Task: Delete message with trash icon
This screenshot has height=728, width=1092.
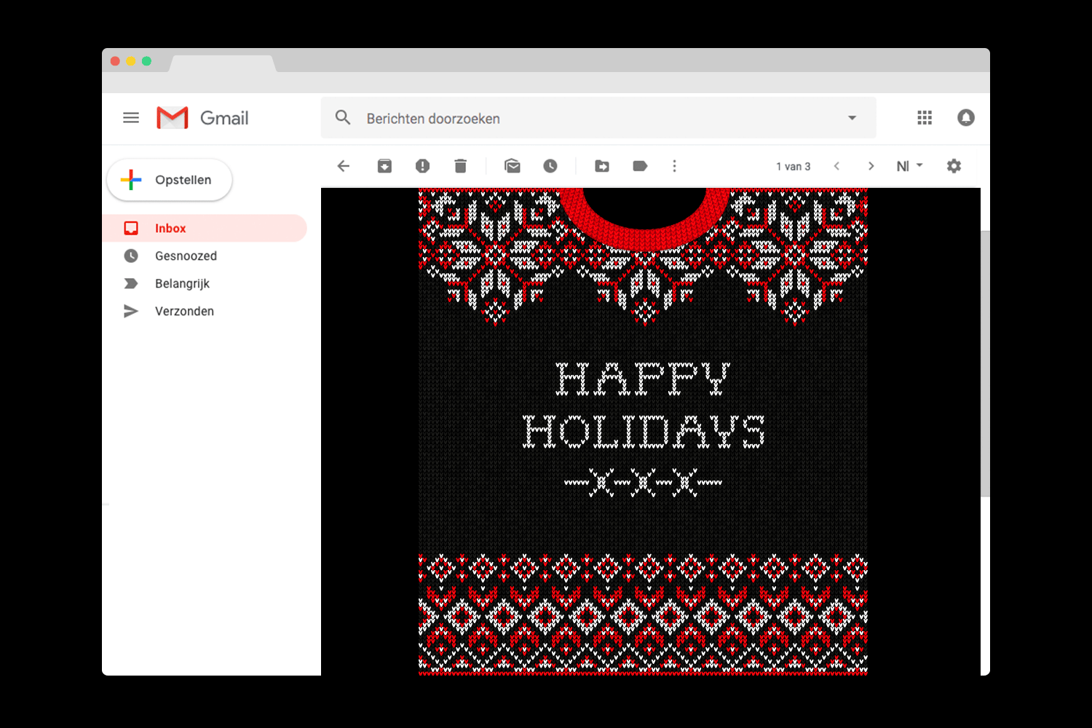Action: [460, 166]
